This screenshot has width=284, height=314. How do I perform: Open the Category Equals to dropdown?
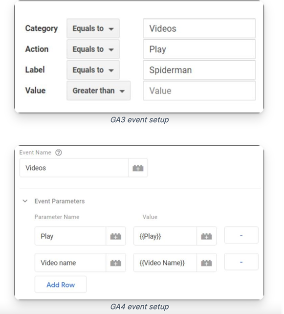pyautogui.click(x=93, y=28)
